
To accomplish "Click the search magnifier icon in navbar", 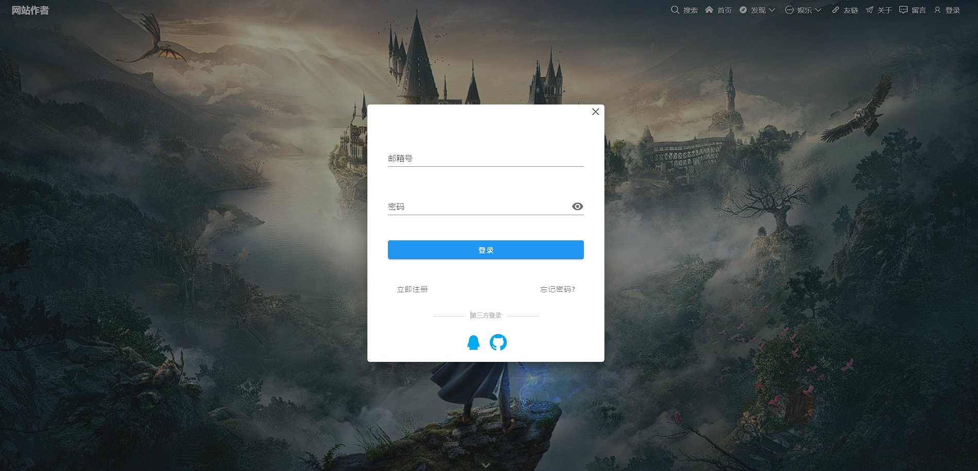I will pos(675,10).
